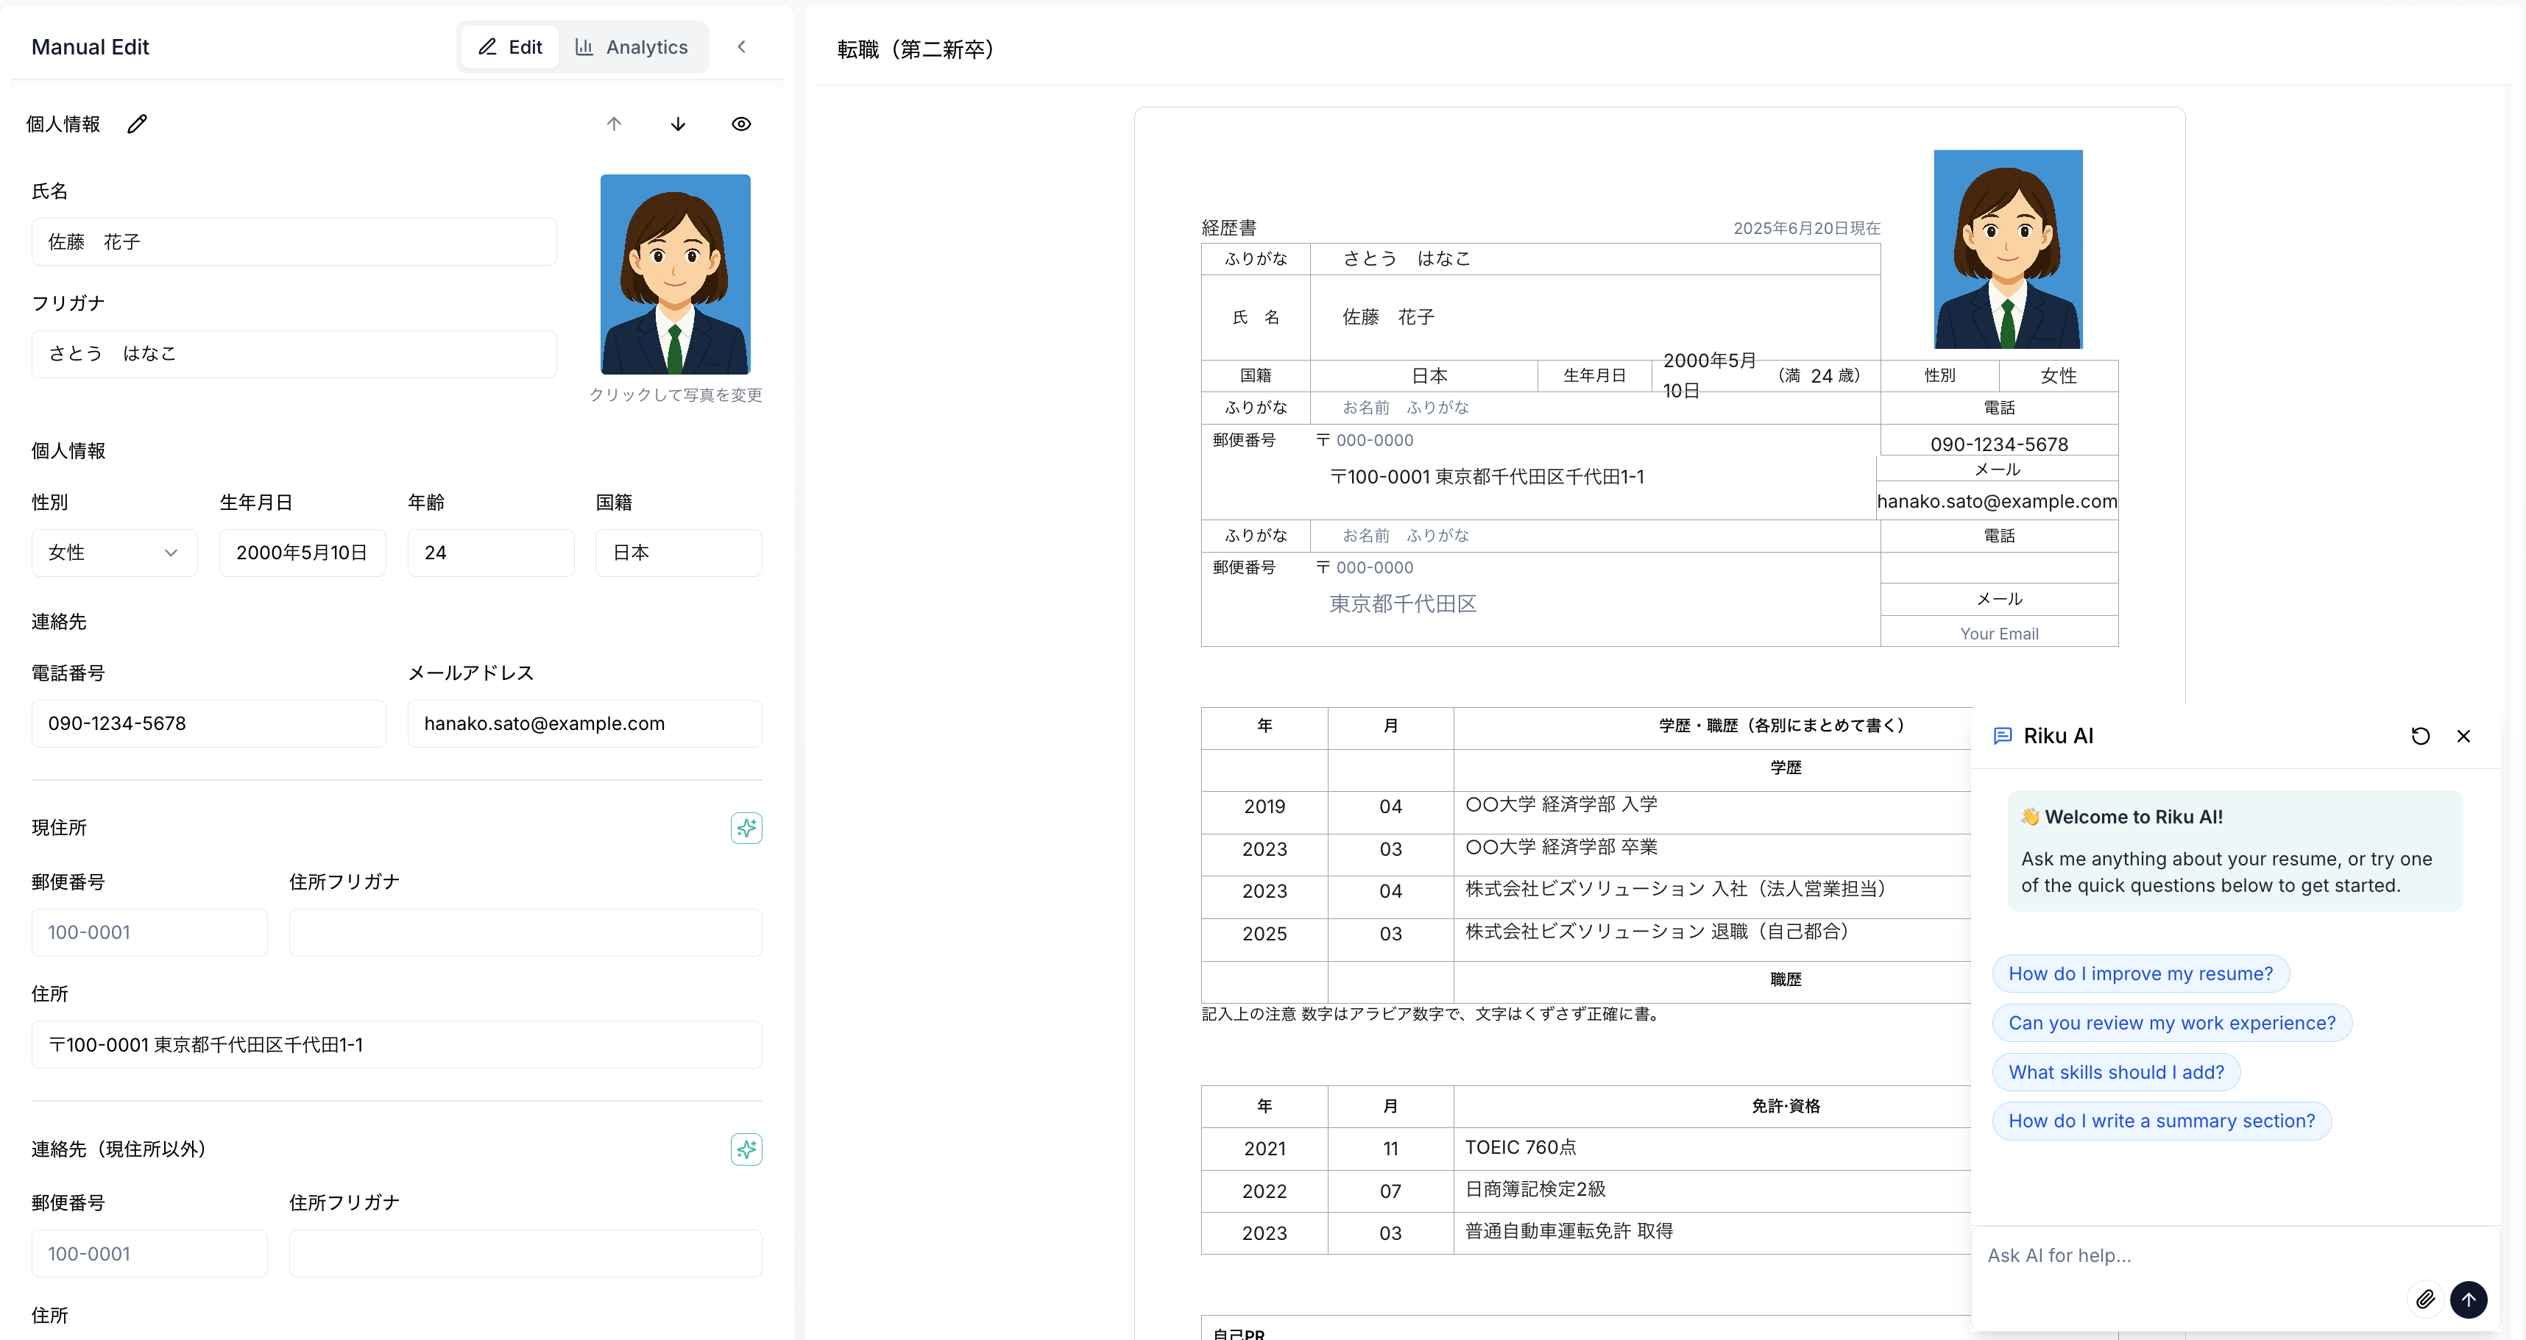Toggle the eye preview icon for 個人情報

[741, 124]
